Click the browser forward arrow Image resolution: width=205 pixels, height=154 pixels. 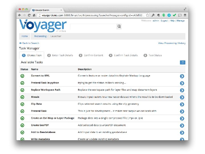(x=24, y=15)
